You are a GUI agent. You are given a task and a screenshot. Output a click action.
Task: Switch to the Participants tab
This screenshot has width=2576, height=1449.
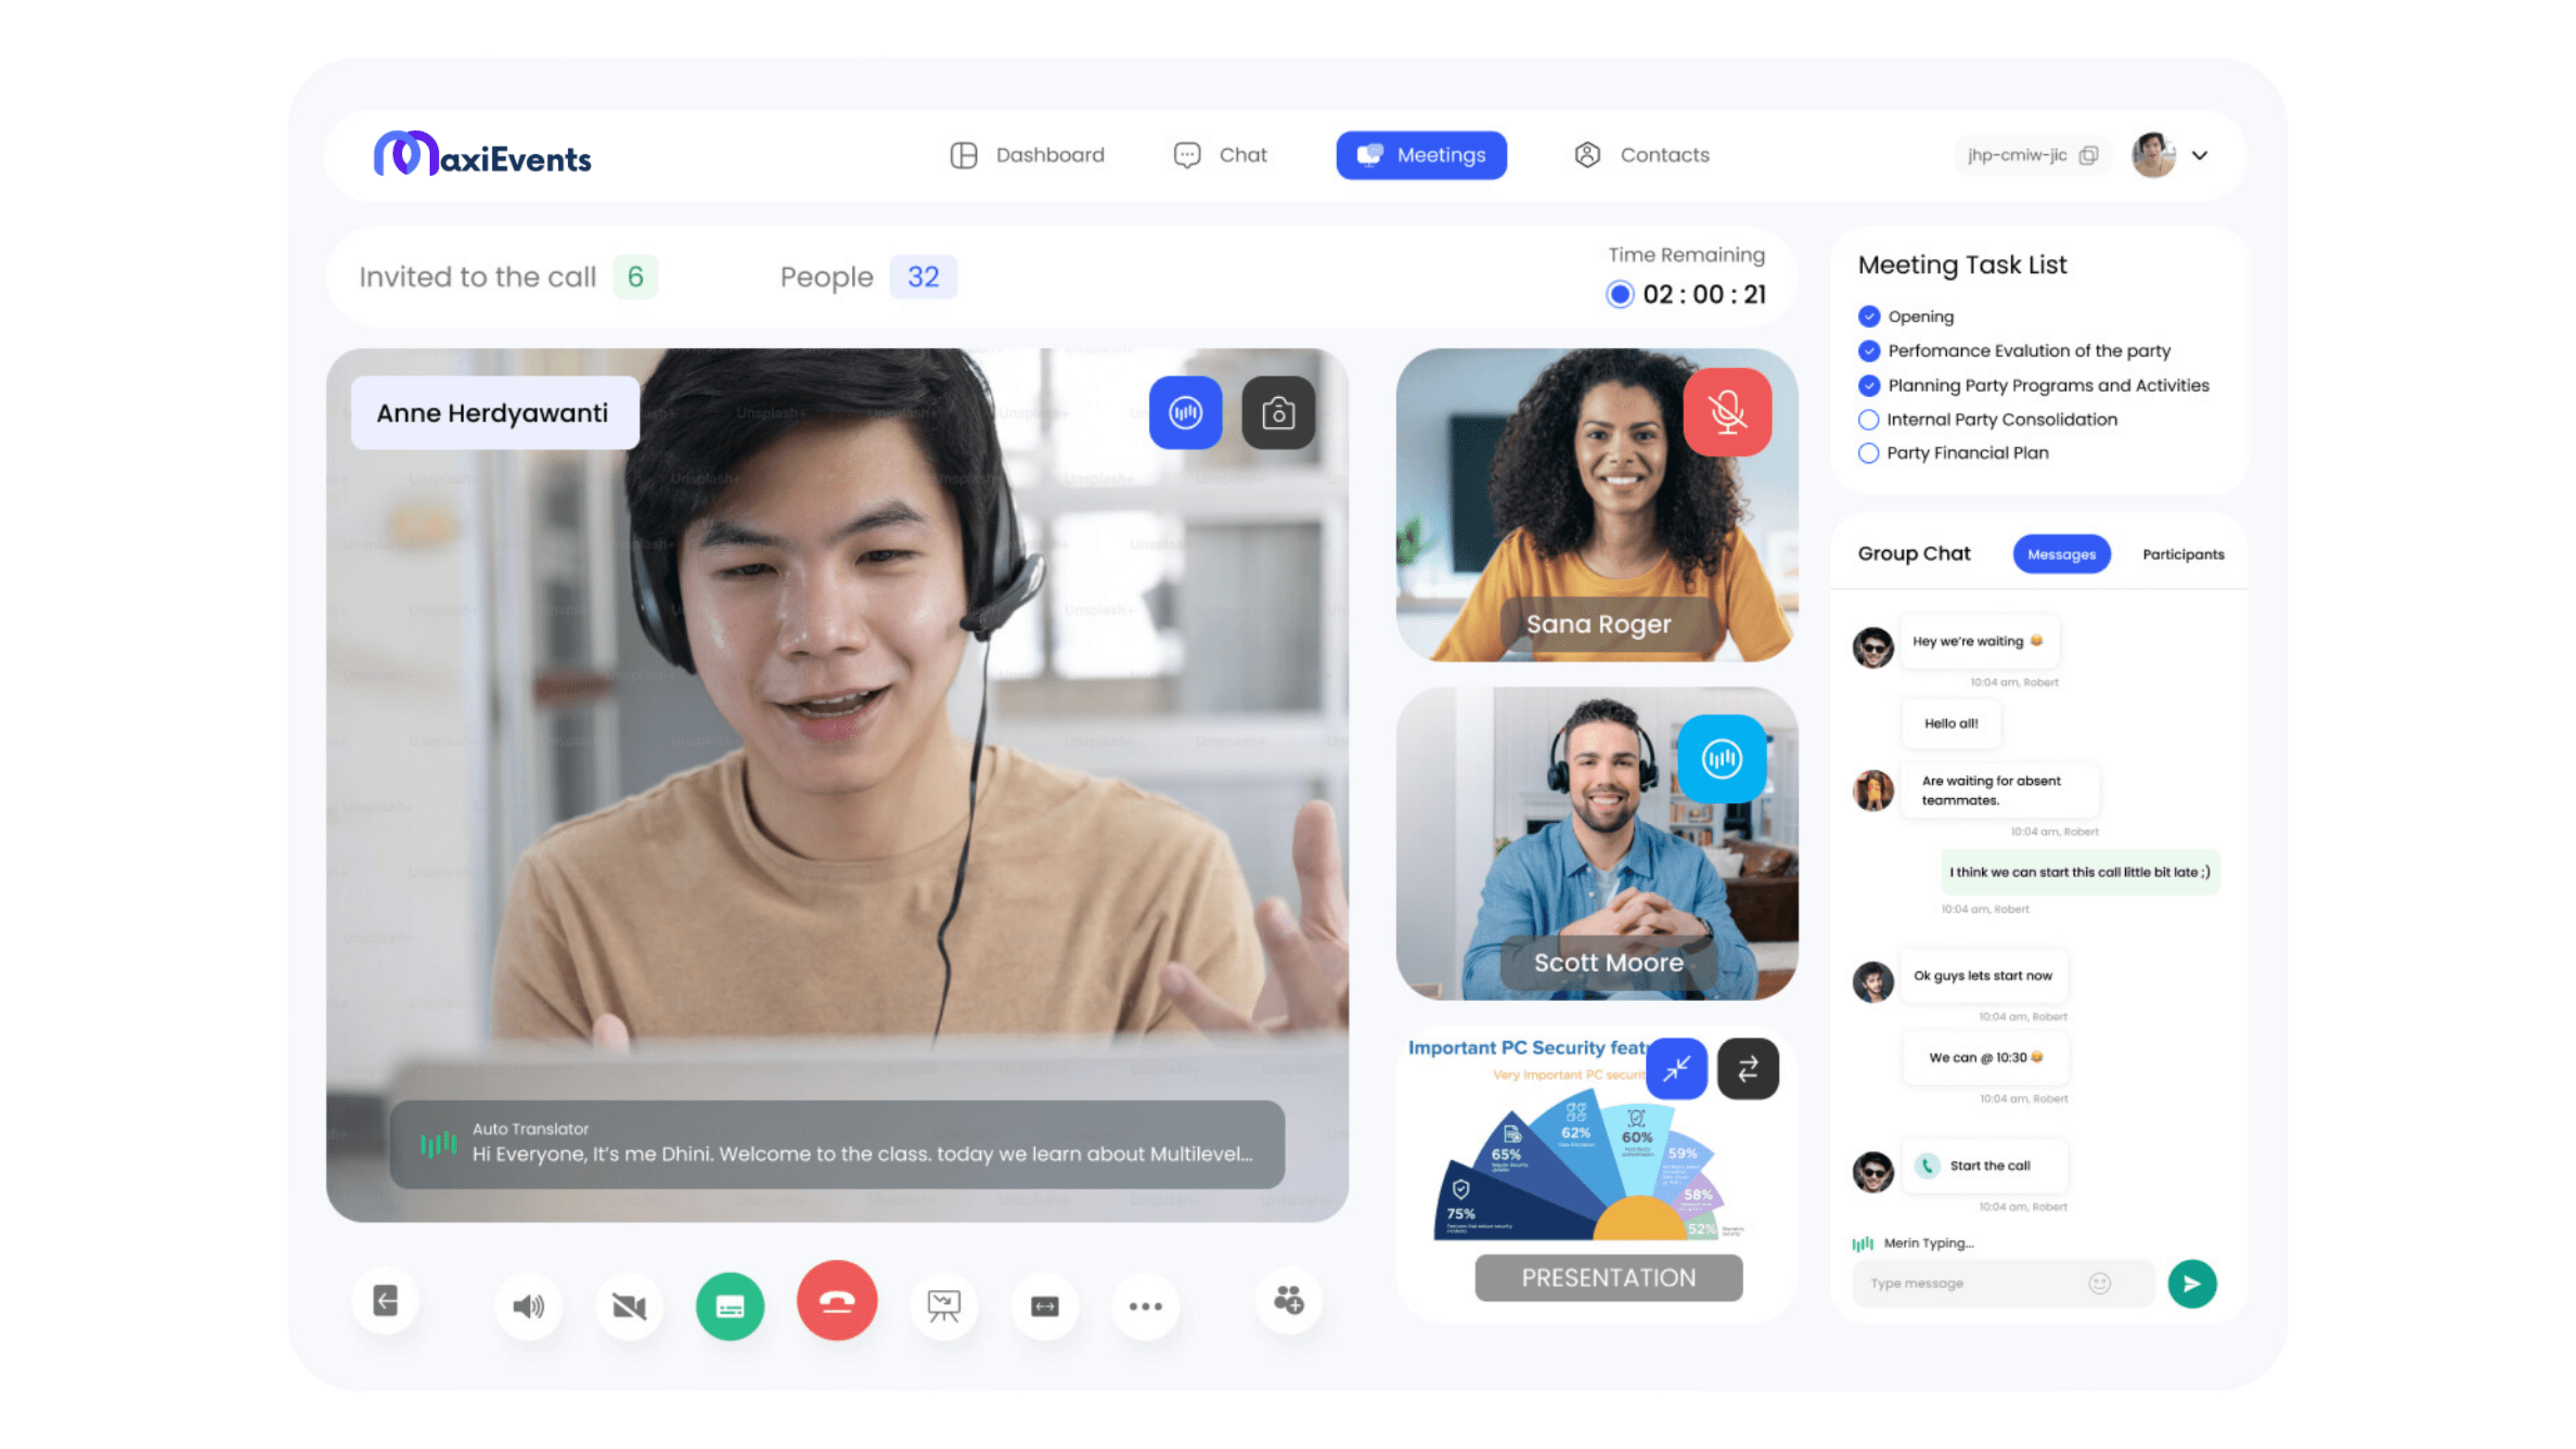(x=2183, y=554)
